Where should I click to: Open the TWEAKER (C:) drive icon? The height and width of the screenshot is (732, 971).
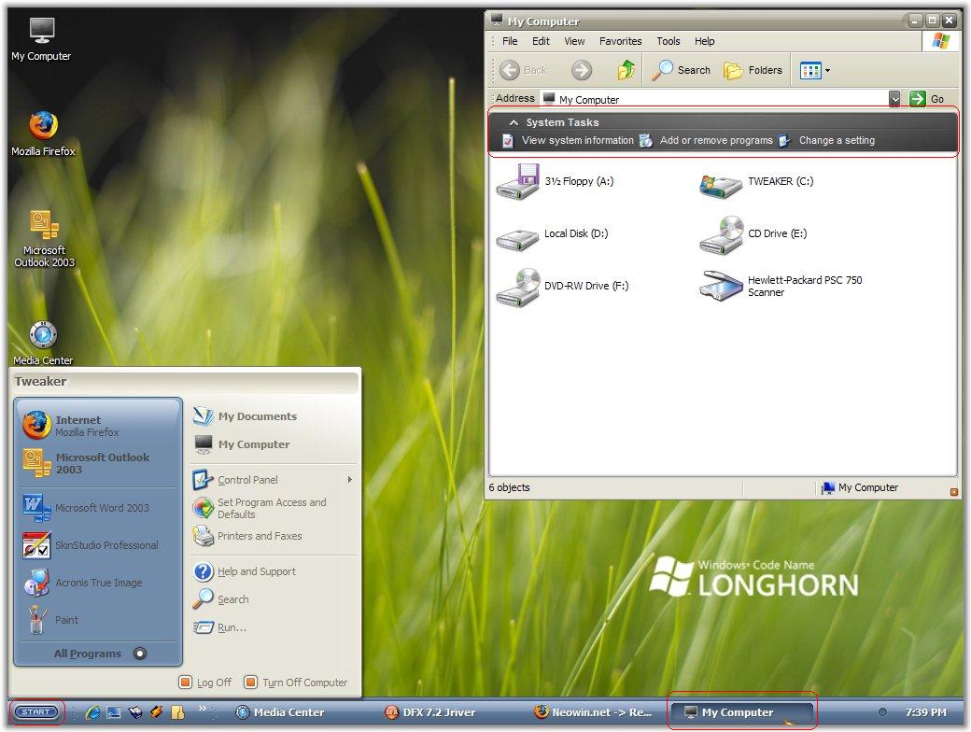(721, 183)
